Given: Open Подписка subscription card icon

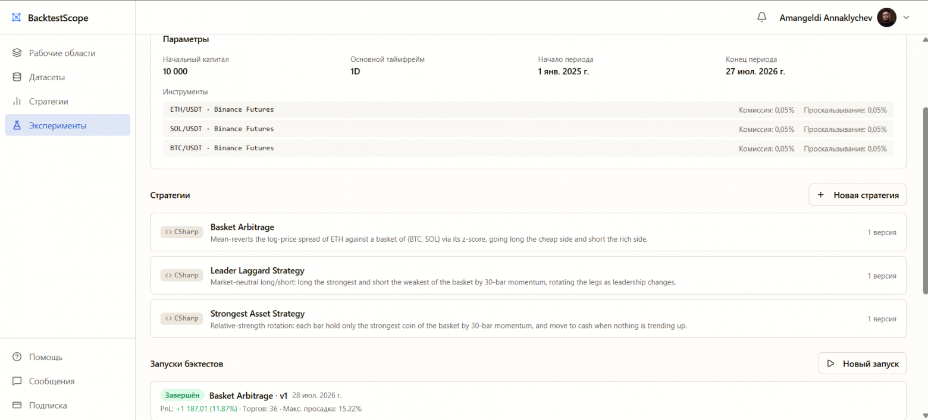Looking at the screenshot, I should coord(17,406).
